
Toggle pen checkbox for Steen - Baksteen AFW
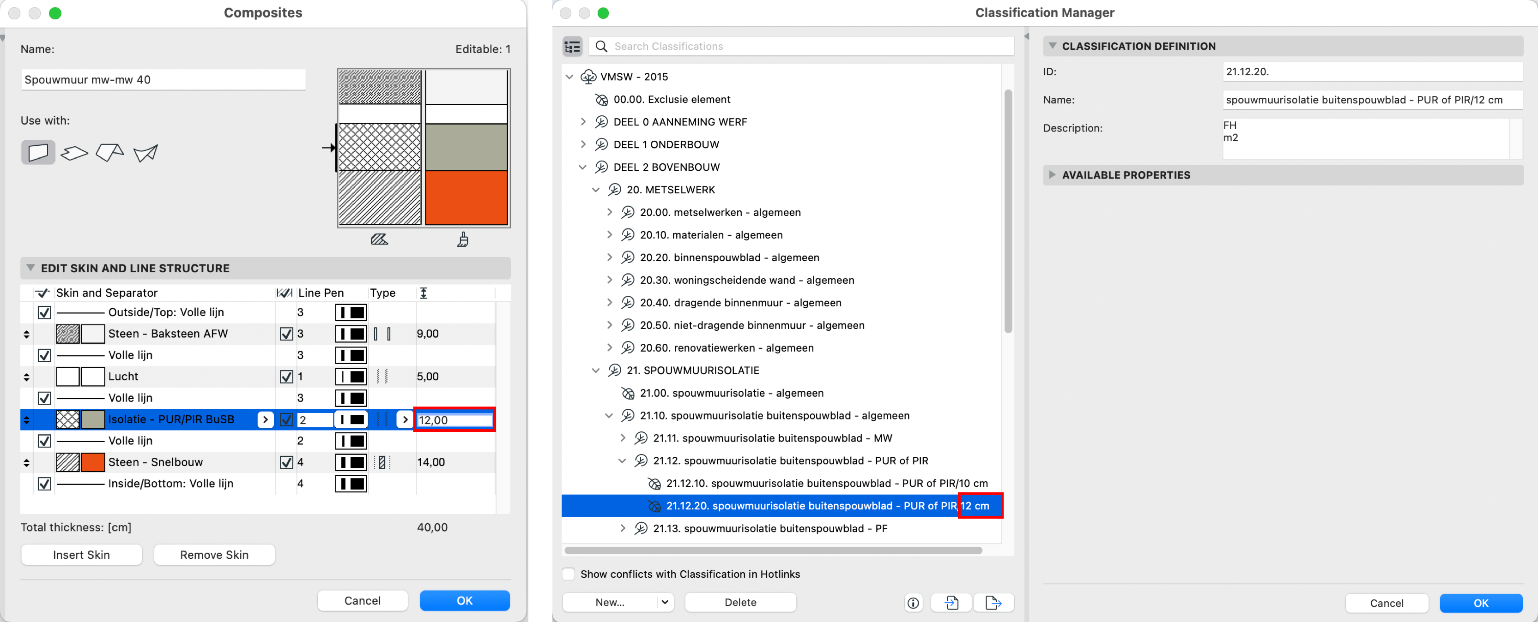click(286, 334)
